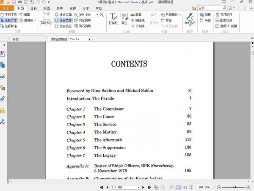Switch to the View (视图) tab
The image size is (254, 191).
pos(47,8)
